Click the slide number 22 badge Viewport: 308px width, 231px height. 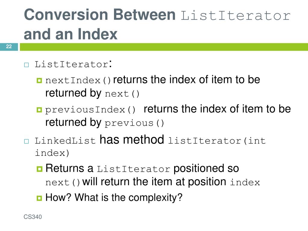tap(9, 47)
